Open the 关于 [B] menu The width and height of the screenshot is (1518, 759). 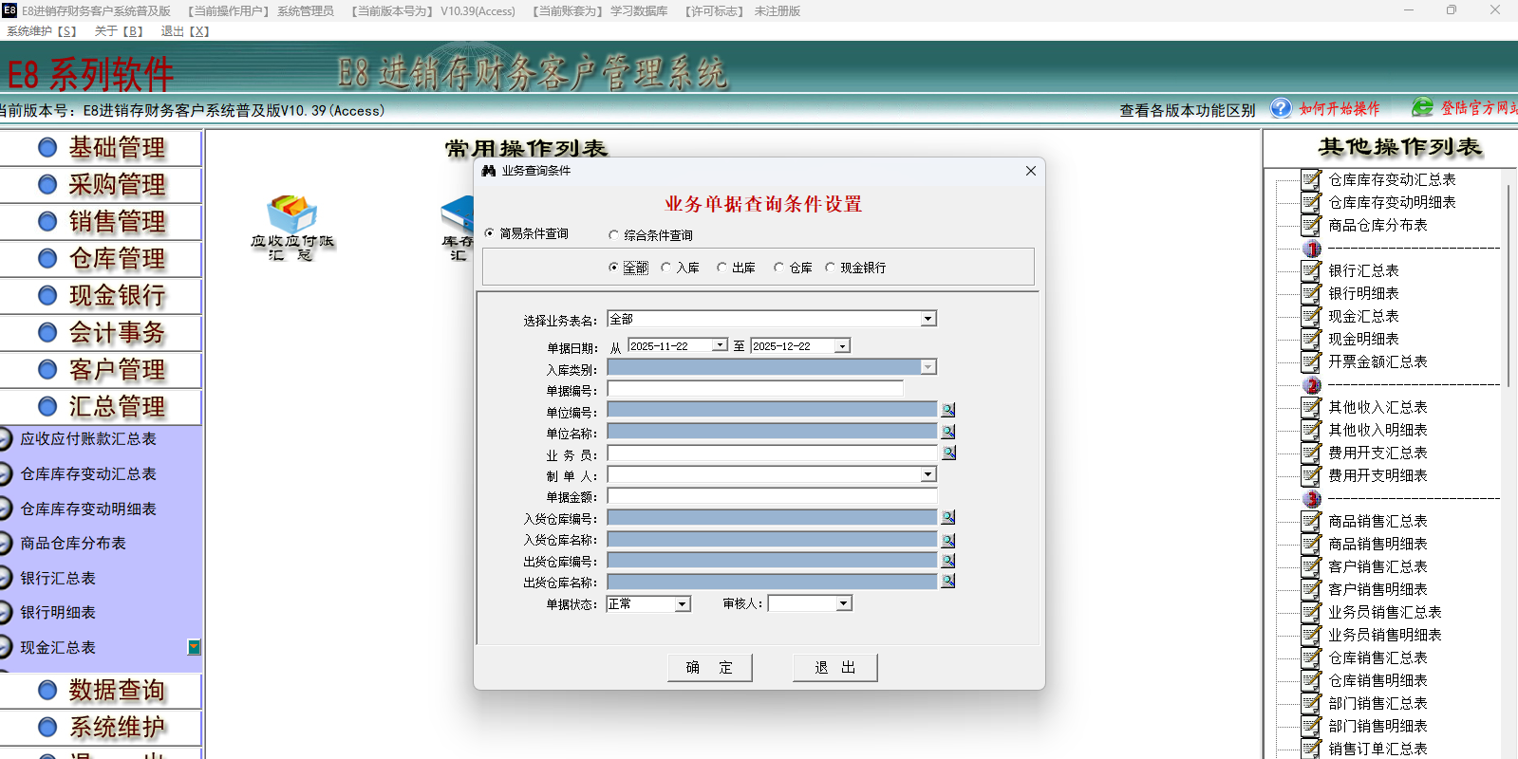[x=119, y=31]
